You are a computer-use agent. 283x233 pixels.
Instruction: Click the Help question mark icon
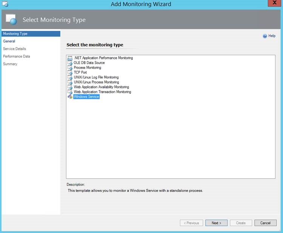tap(265, 36)
